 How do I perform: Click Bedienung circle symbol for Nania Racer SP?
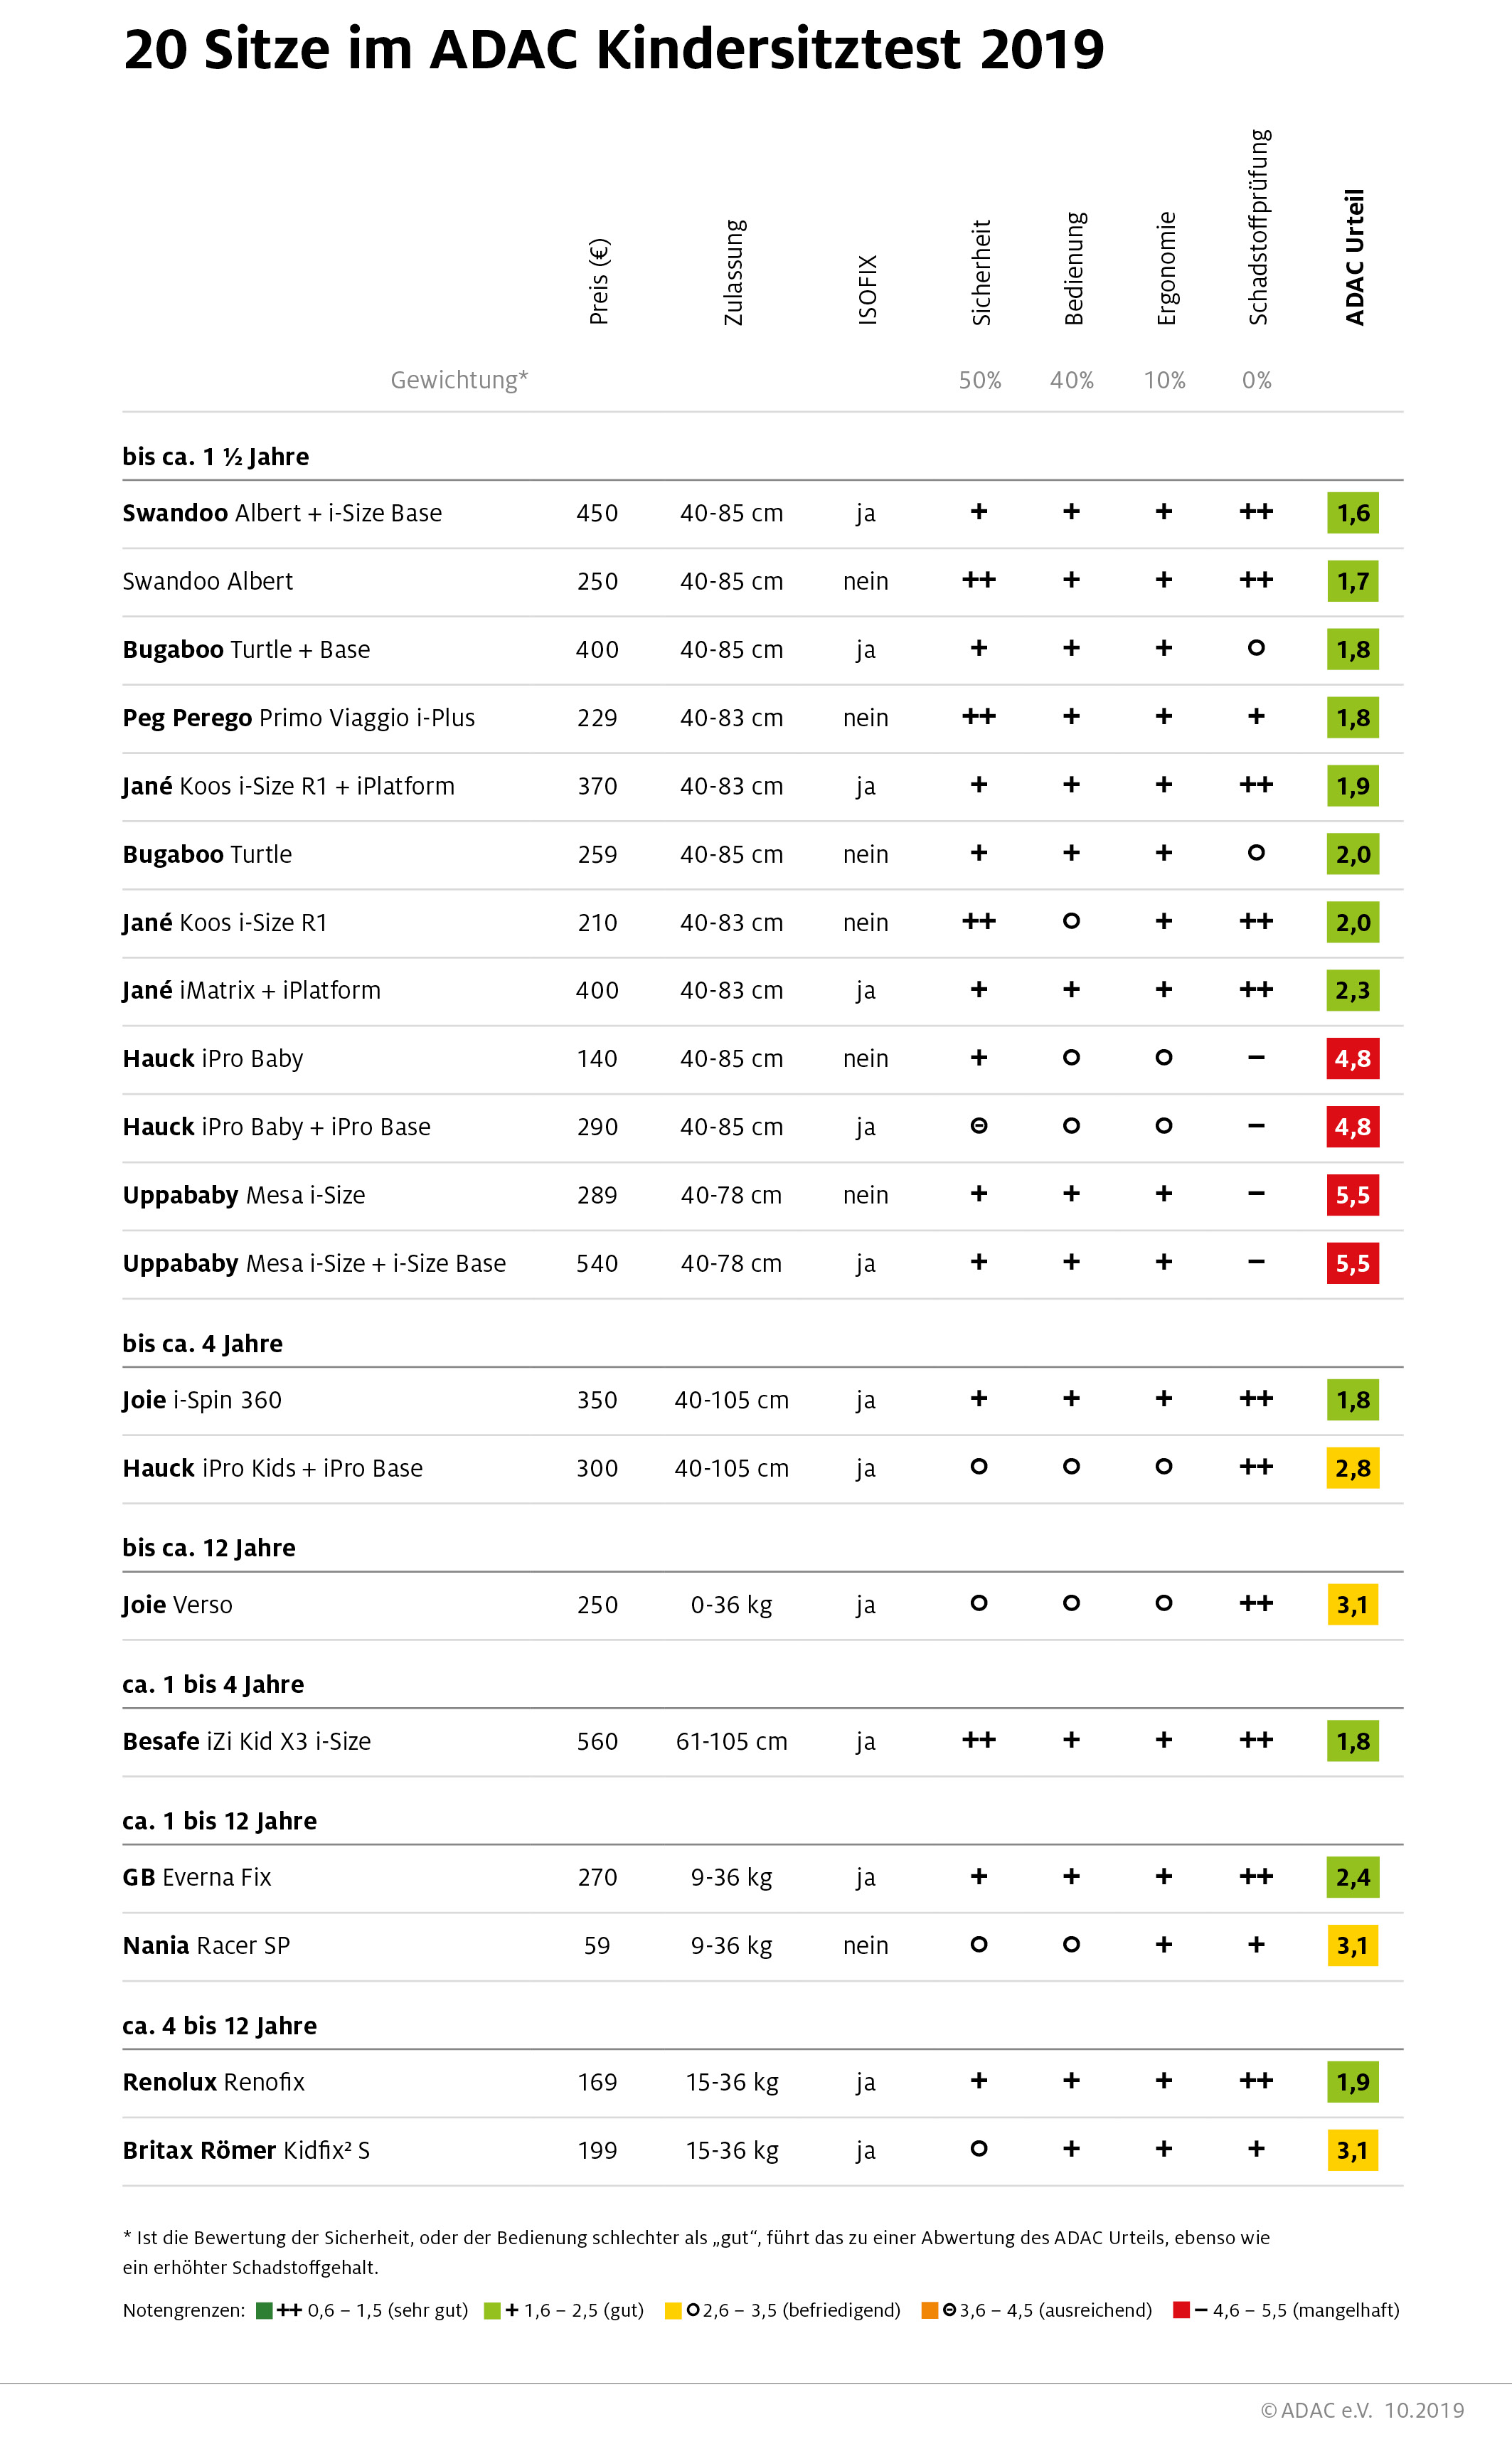[x=1071, y=1944]
